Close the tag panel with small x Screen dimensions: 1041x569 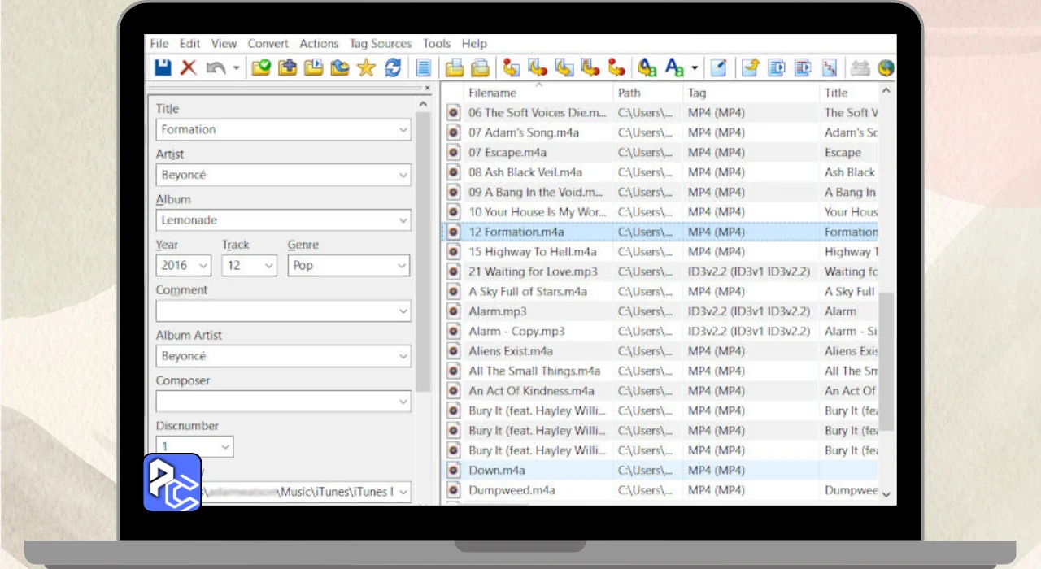[428, 87]
